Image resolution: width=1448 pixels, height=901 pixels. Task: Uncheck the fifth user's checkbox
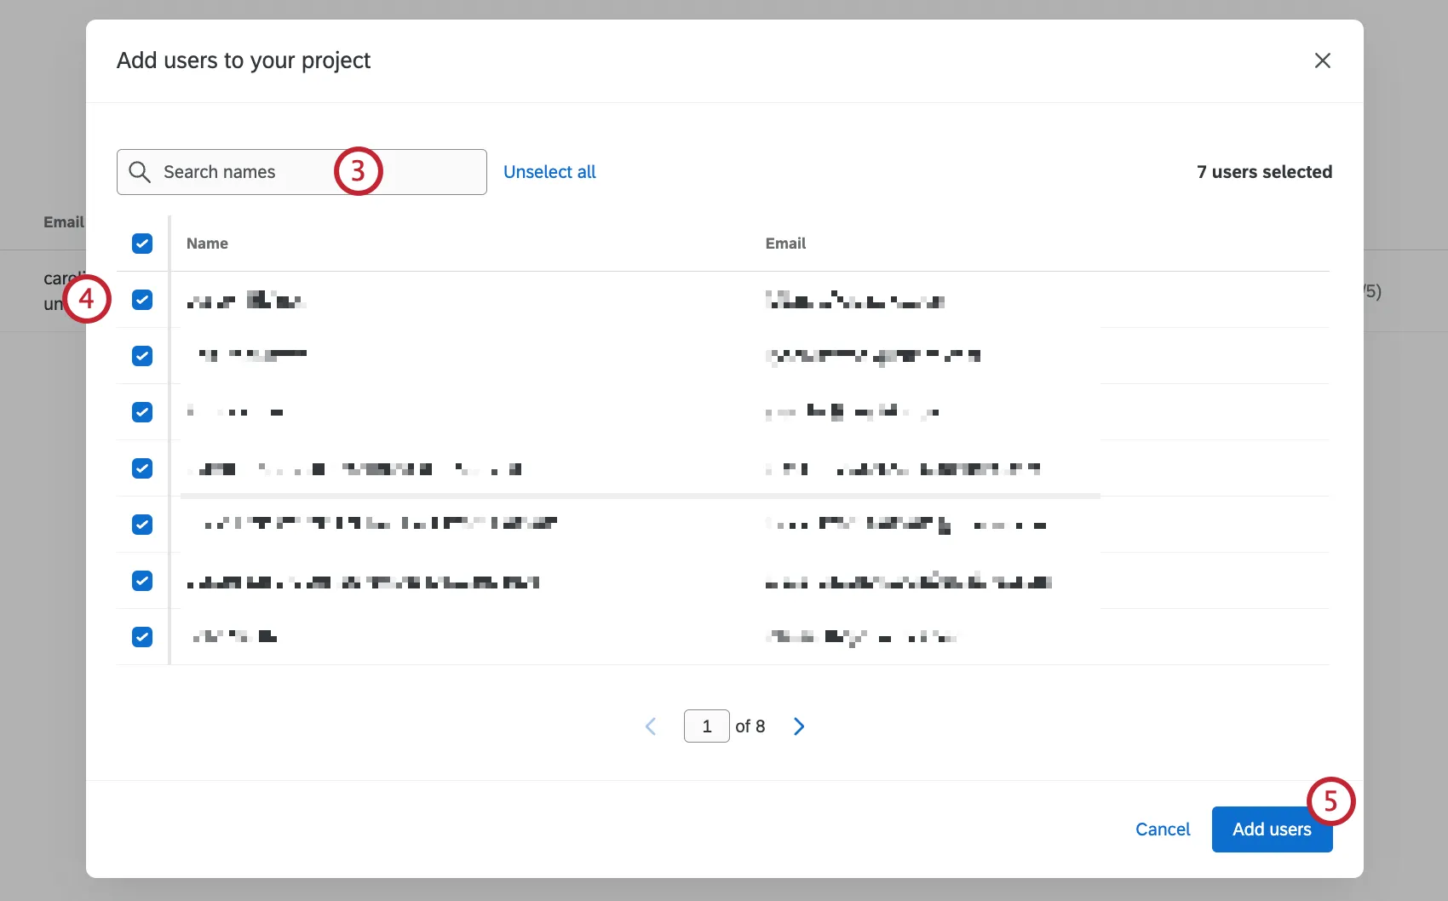pyautogui.click(x=141, y=525)
